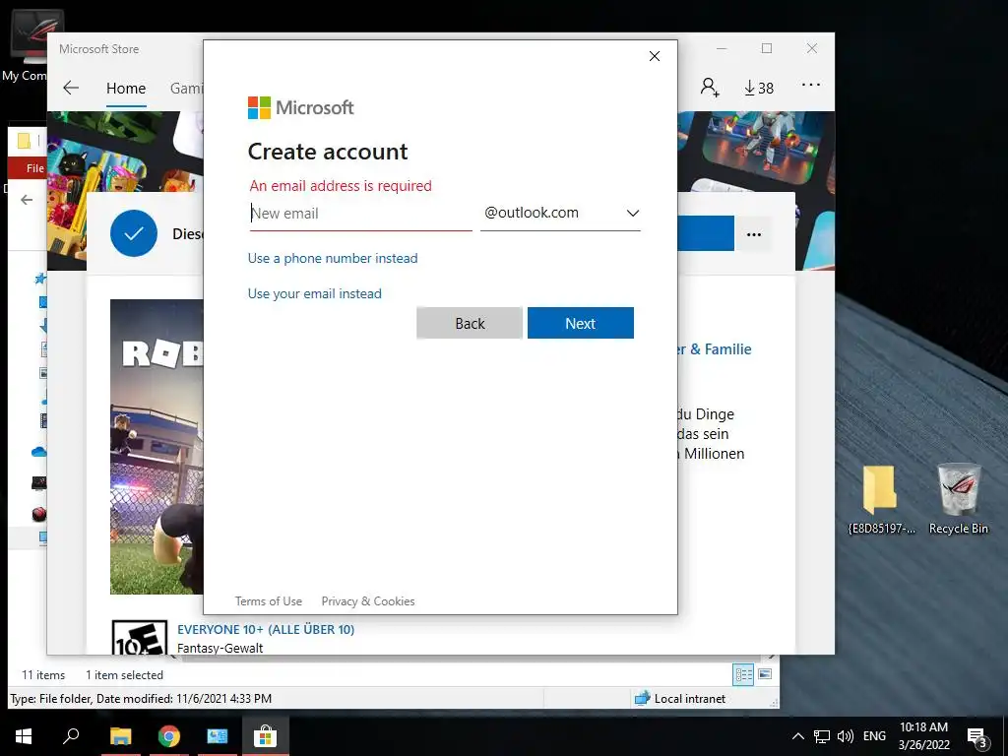
Task: Click the Store sign-in account icon
Action: pos(710,87)
